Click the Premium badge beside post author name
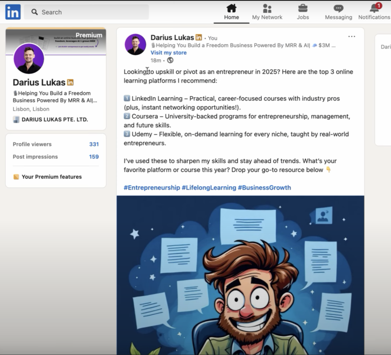The width and height of the screenshot is (391, 355). [199, 38]
